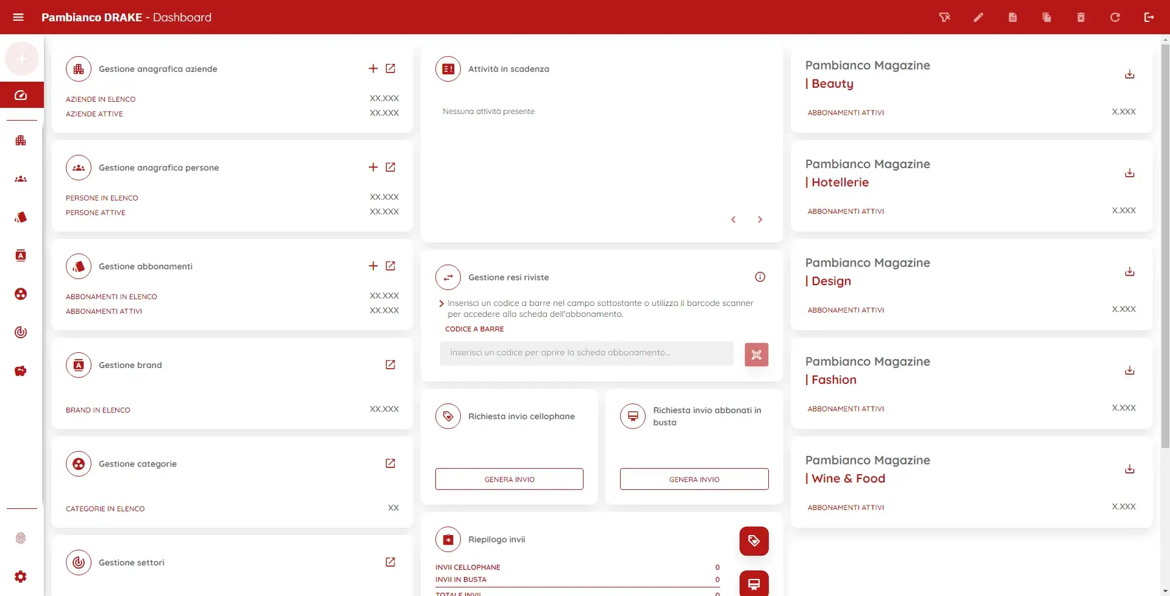Open Gestione anagrafica persone via launch icon
The width and height of the screenshot is (1170, 596).
391,168
